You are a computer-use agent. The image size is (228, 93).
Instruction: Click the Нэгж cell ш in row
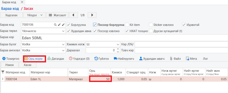154,79
